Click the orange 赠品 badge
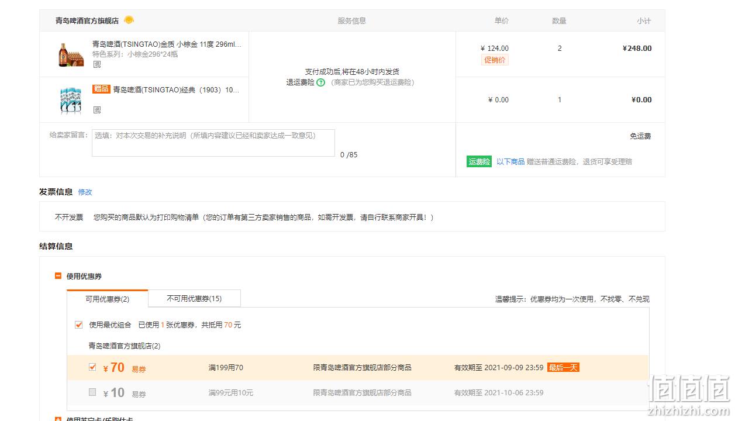This screenshot has width=735, height=421. point(101,89)
